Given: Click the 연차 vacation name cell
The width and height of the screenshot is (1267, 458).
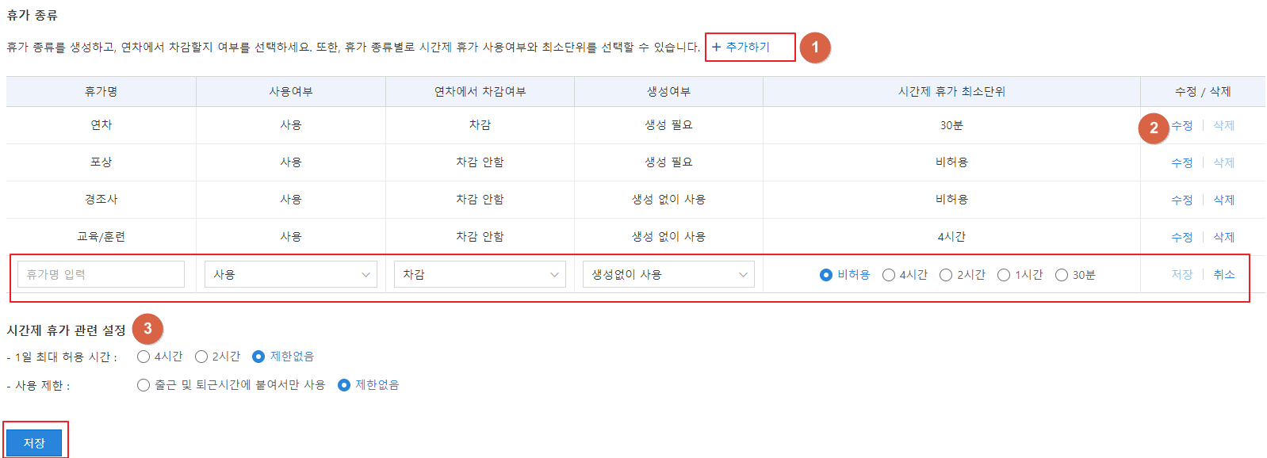Looking at the screenshot, I should pyautogui.click(x=101, y=125).
